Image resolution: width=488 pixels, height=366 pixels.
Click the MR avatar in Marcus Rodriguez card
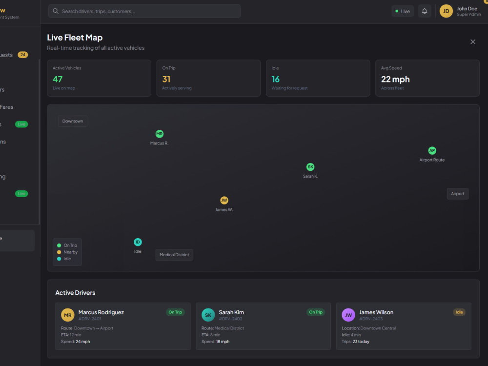click(67, 315)
